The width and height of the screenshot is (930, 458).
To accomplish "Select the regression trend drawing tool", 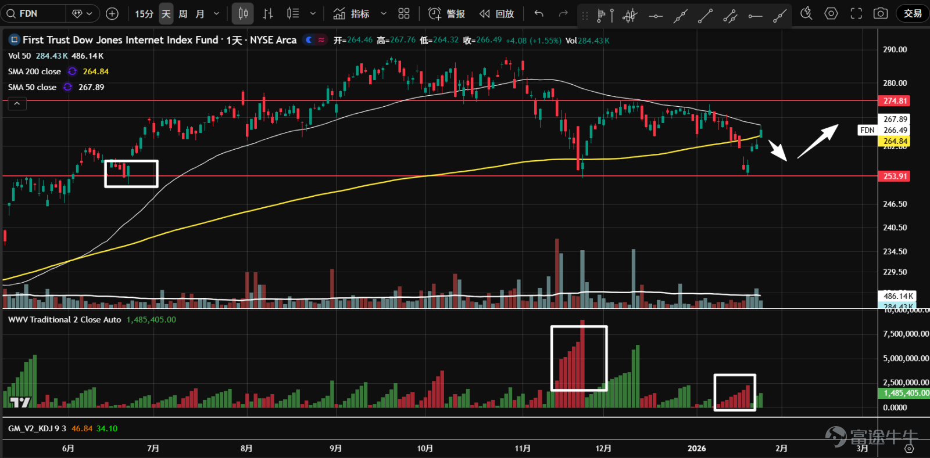I will (x=630, y=16).
